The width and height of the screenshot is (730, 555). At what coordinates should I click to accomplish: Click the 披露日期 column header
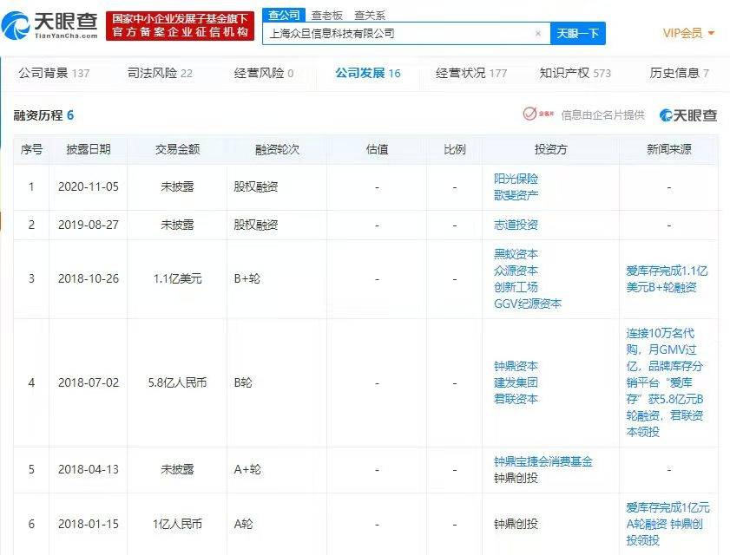(89, 149)
